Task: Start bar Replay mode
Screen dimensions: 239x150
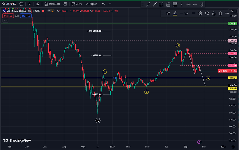Action: point(91,4)
